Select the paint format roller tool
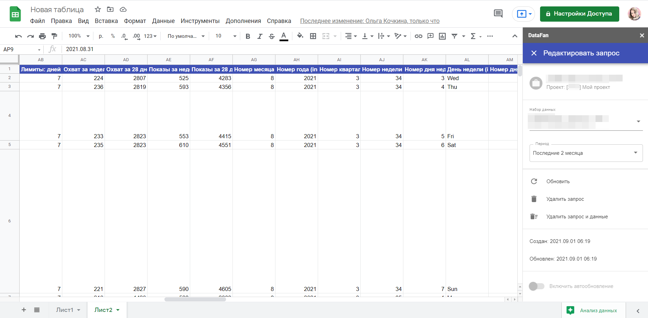The width and height of the screenshot is (648, 318). pos(54,36)
